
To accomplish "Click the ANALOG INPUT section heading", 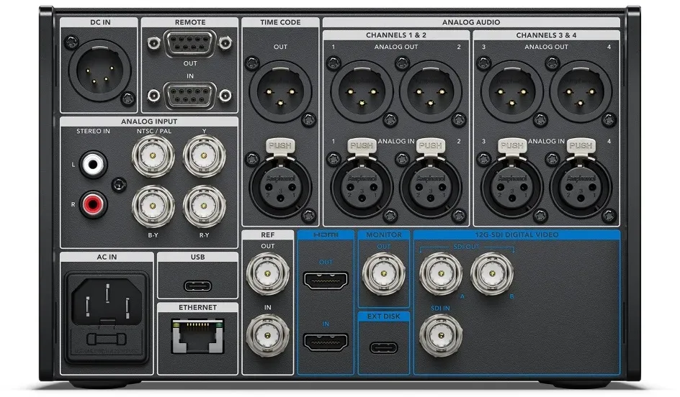I will (148, 122).
